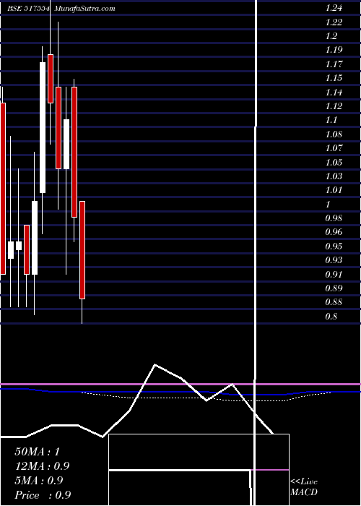Select the 1.01 price axis label

point(334,190)
